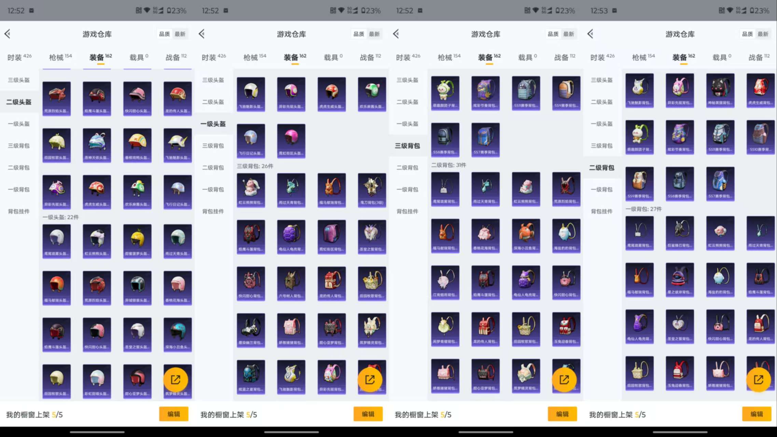Open the 鬼刀背包(3级) backpack item
This screenshot has width=777, height=437.
(372, 190)
